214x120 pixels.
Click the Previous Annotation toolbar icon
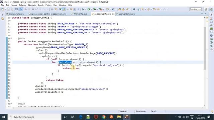[148, 9]
